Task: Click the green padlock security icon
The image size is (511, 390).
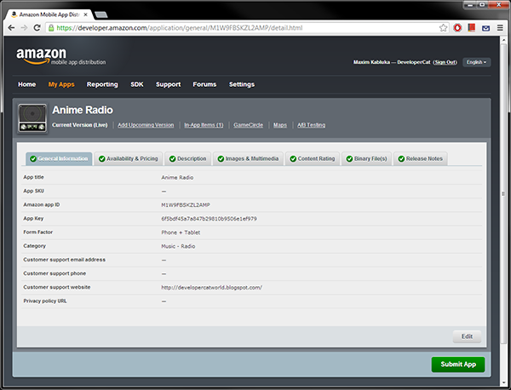Action: pyautogui.click(x=51, y=28)
